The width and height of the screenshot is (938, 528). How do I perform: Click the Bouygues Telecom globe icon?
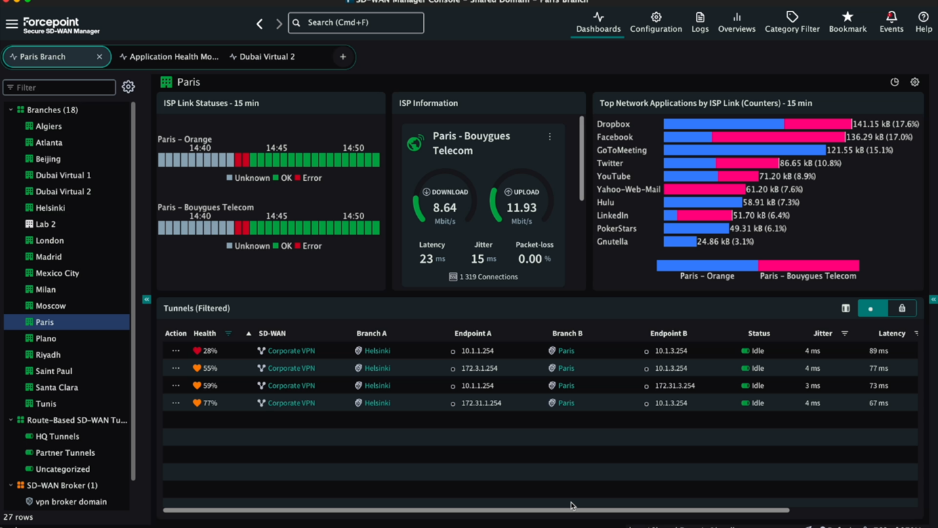[415, 143]
